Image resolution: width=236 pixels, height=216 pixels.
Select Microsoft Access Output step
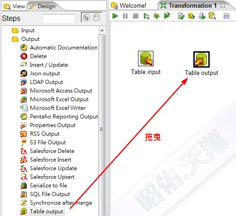tap(56, 91)
